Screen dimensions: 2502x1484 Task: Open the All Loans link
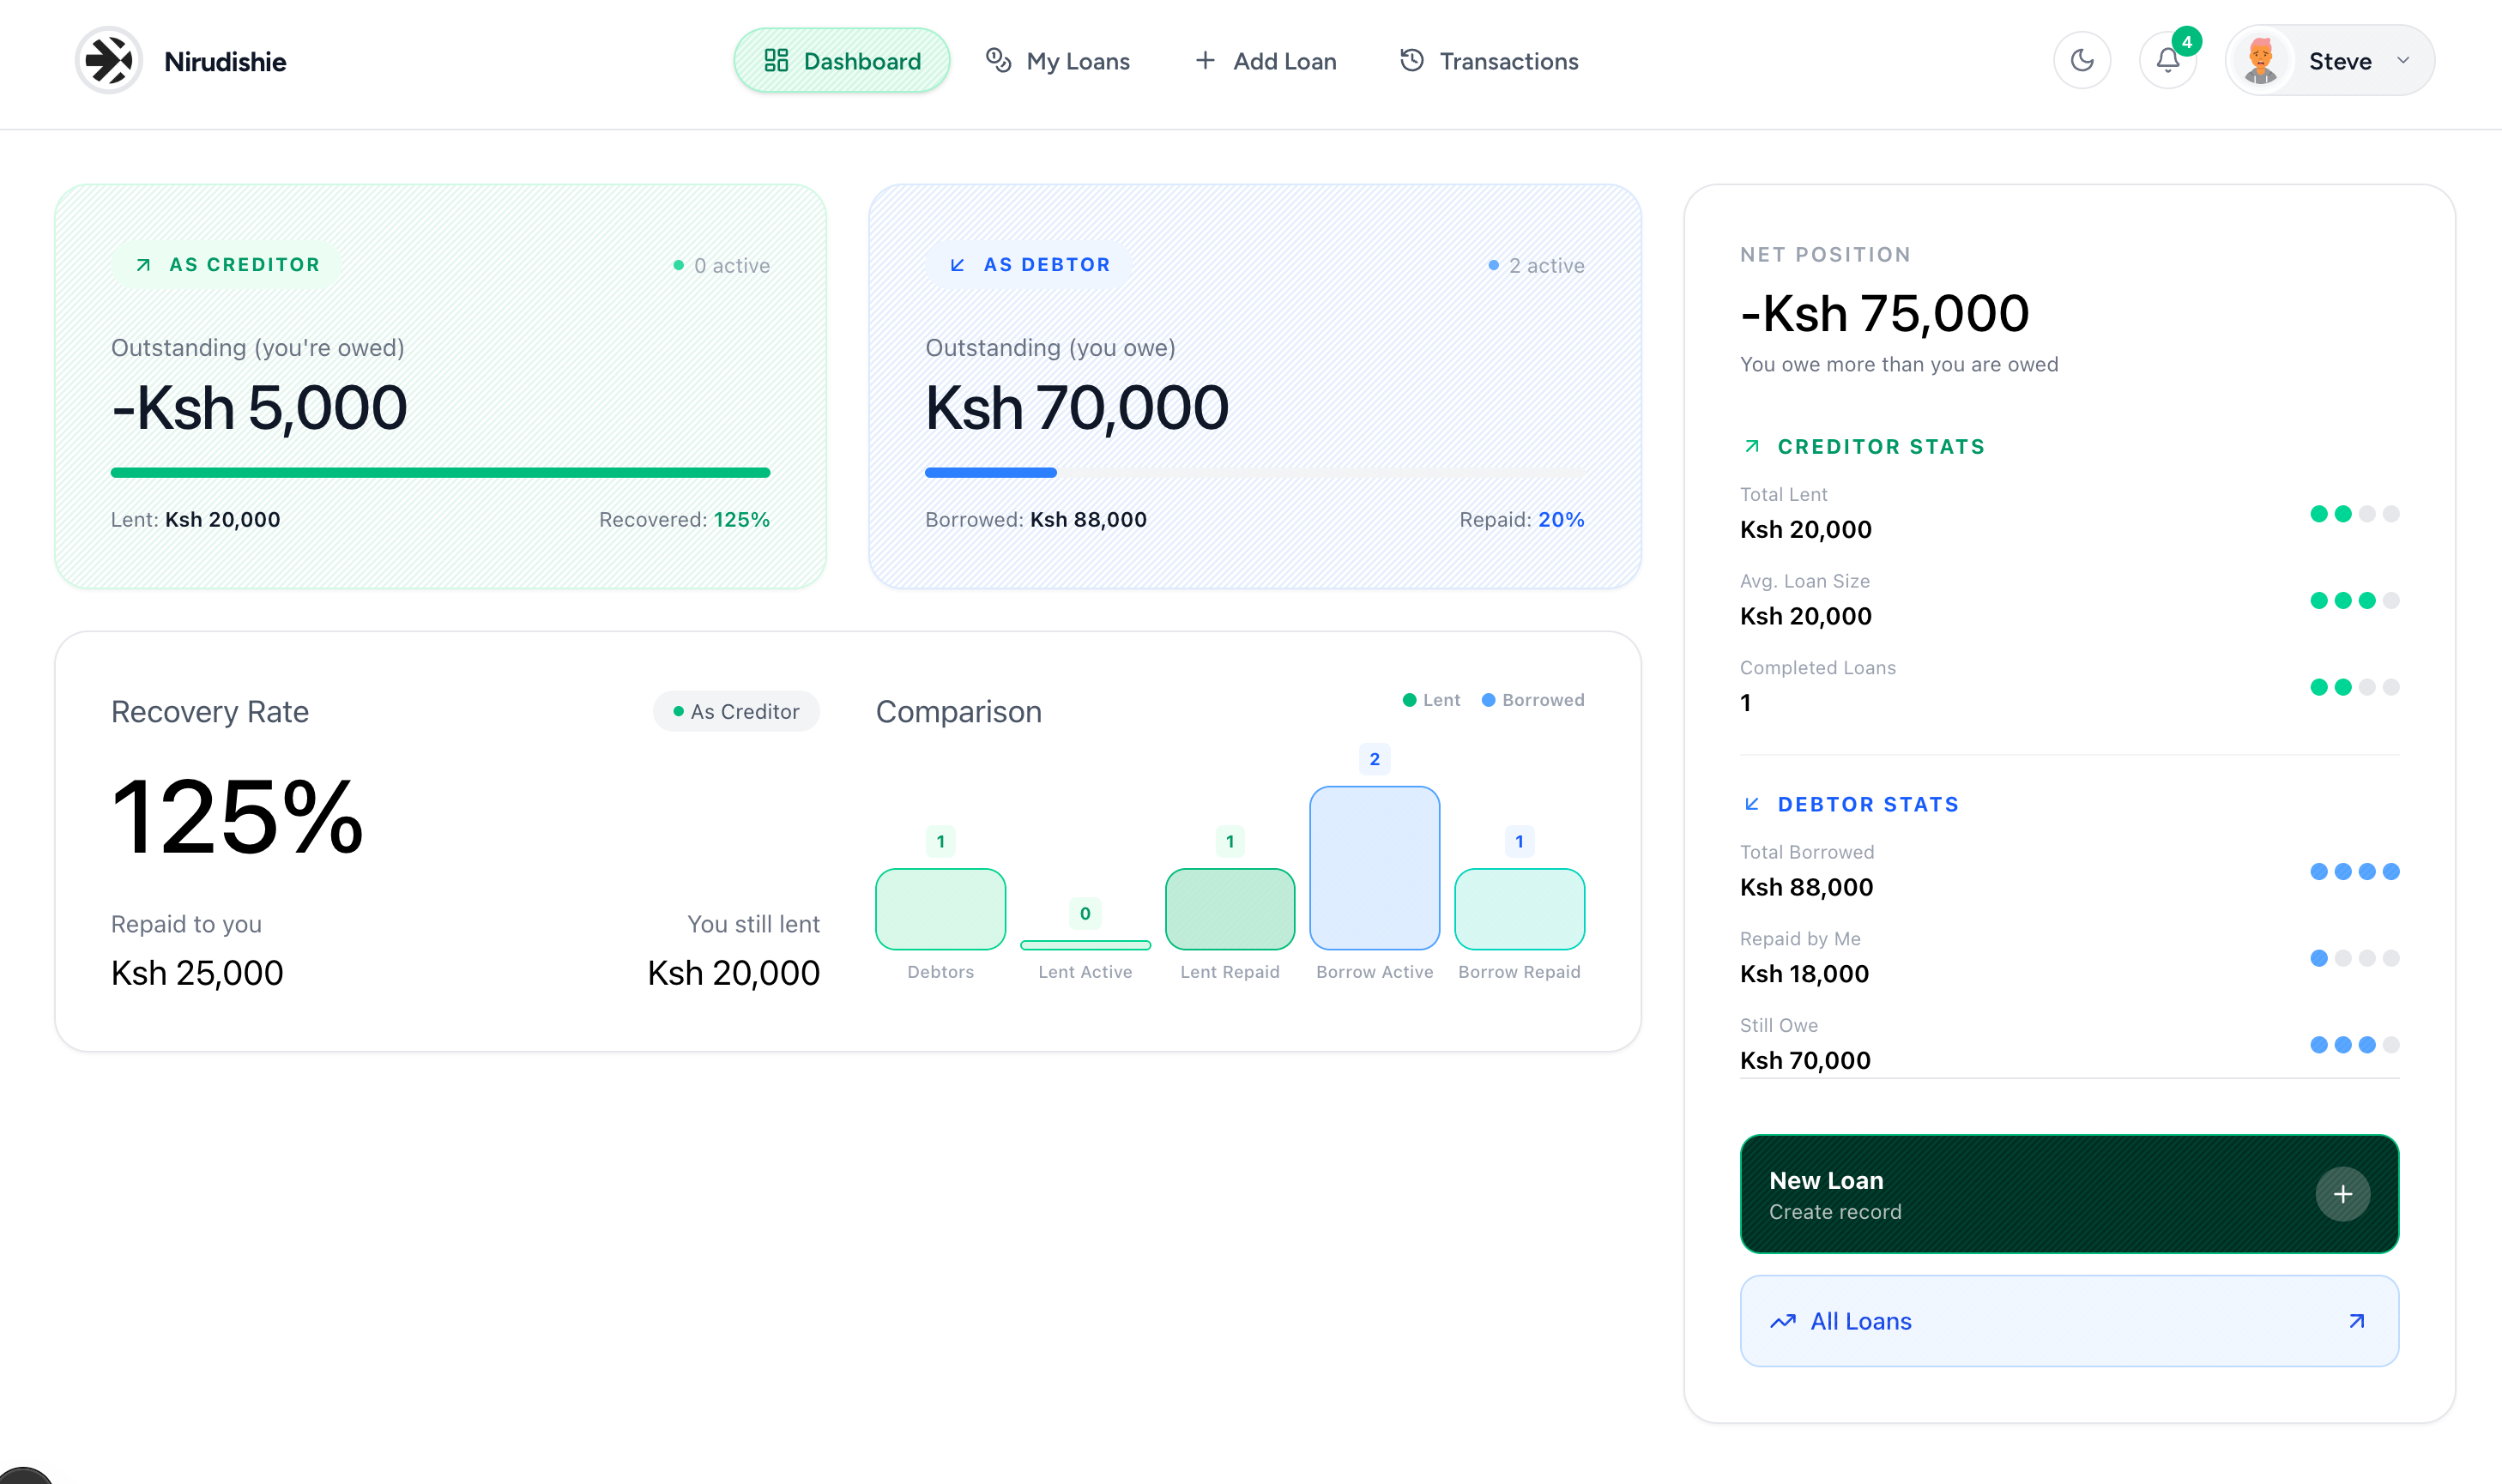(1860, 1321)
